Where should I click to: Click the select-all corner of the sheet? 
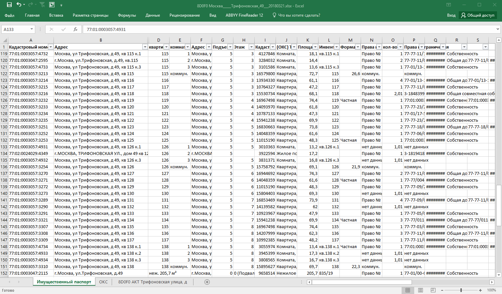pyautogui.click(x=4, y=40)
